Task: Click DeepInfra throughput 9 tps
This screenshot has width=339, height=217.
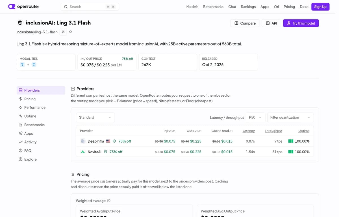Action: [x=278, y=141]
